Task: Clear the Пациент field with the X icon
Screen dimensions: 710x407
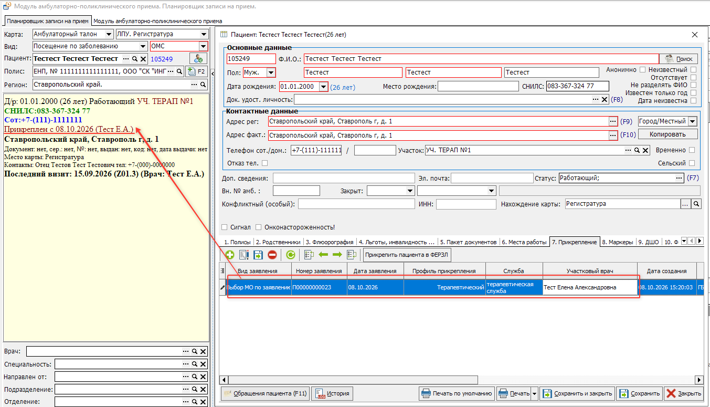Action: pyautogui.click(x=143, y=59)
